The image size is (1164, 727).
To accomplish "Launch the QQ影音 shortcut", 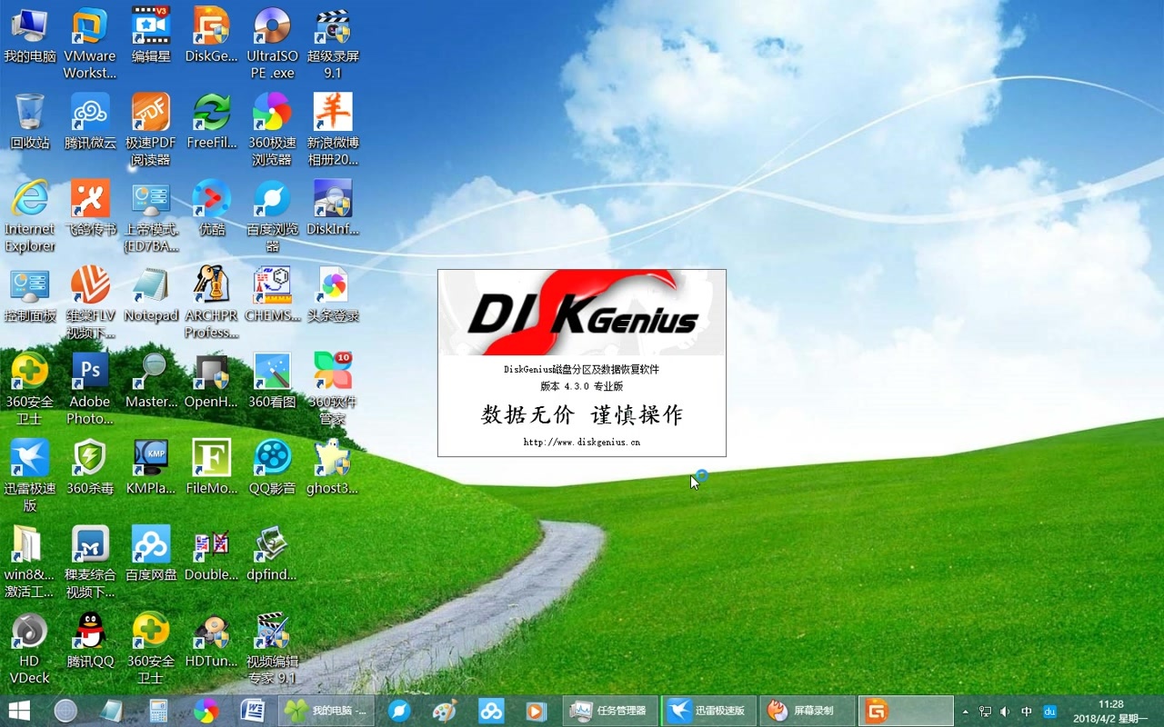I will (272, 466).
